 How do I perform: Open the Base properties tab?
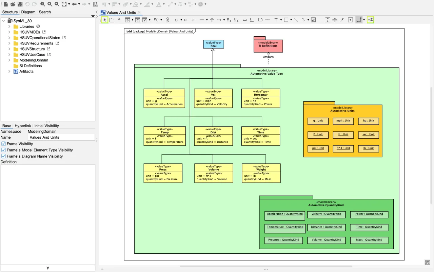7,126
